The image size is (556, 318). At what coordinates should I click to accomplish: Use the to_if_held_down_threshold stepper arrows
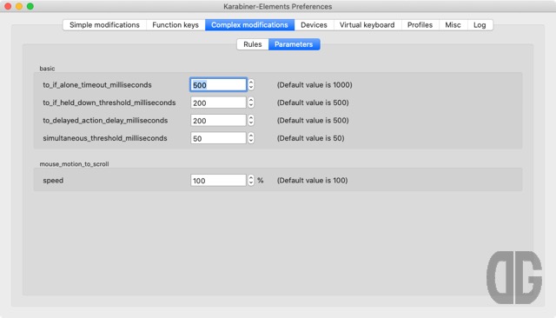point(251,103)
